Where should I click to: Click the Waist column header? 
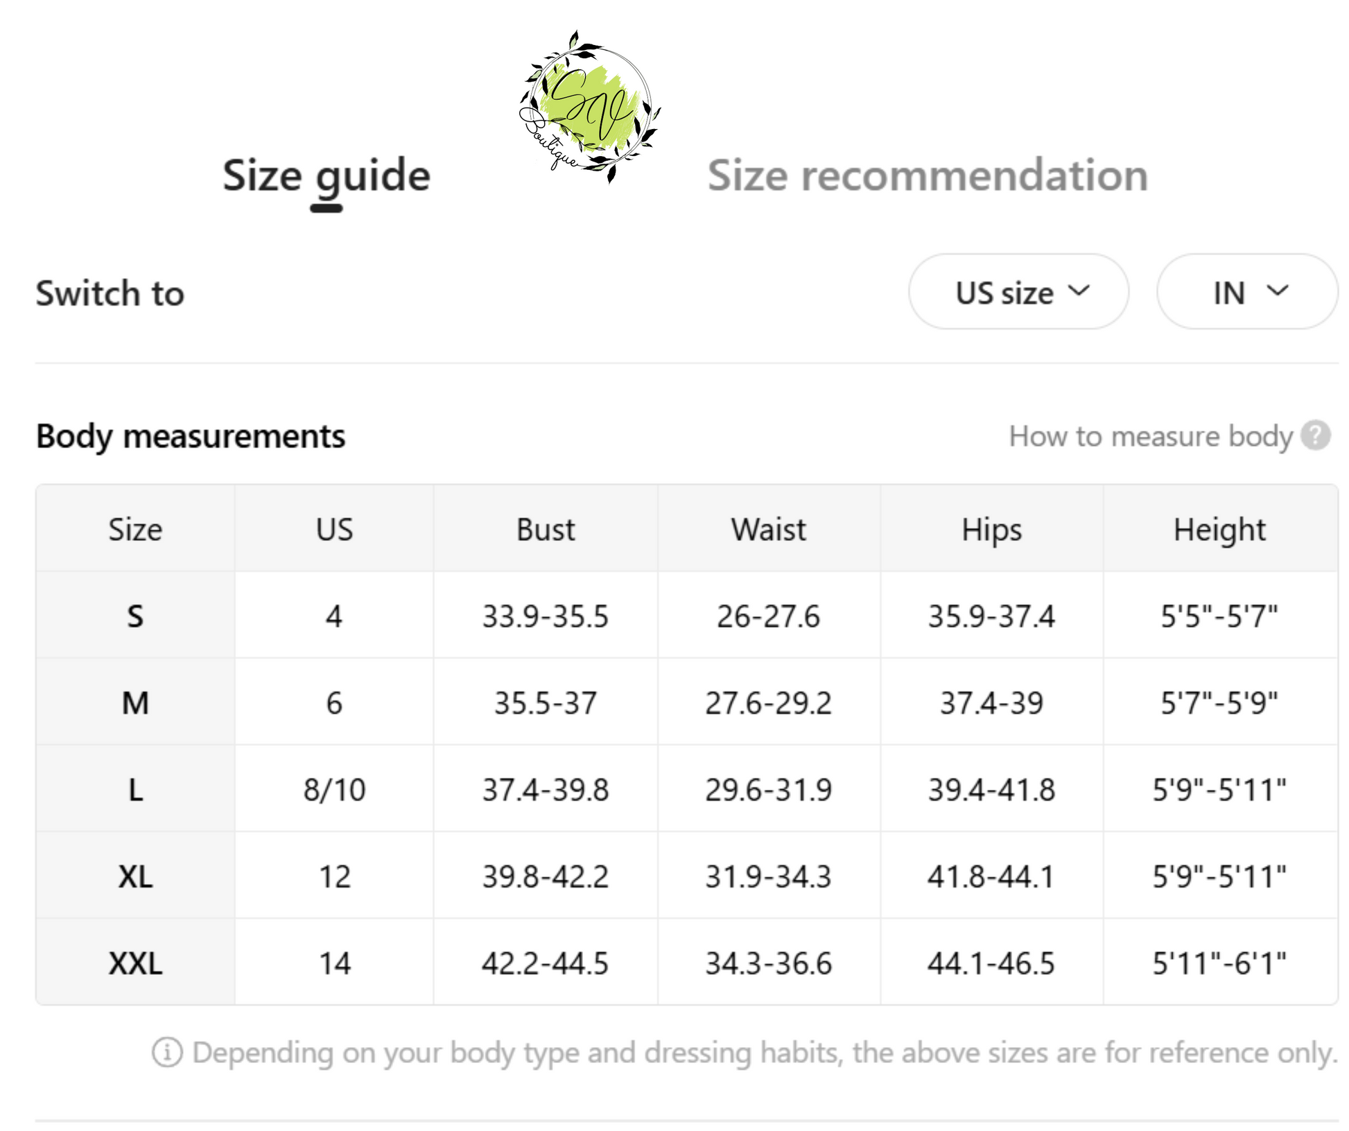[769, 529]
